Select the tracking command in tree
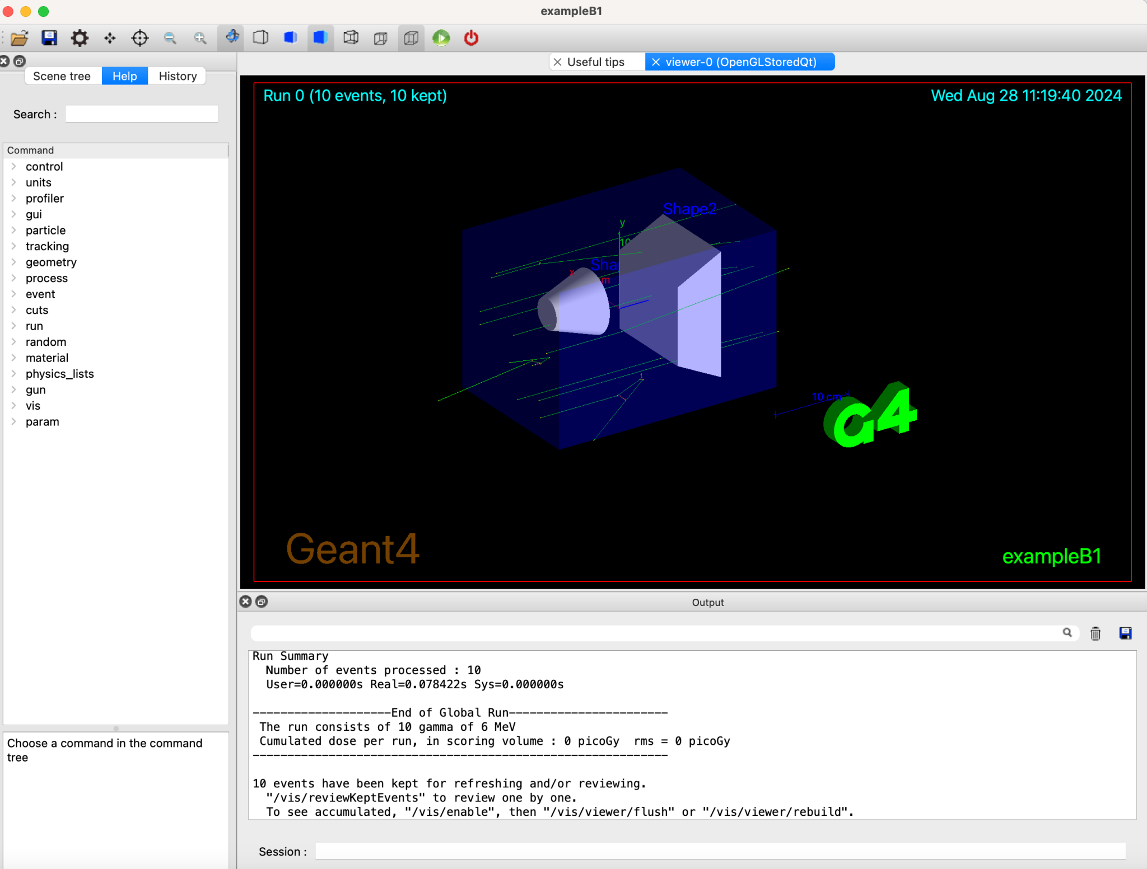The height and width of the screenshot is (869, 1147). pos(48,246)
